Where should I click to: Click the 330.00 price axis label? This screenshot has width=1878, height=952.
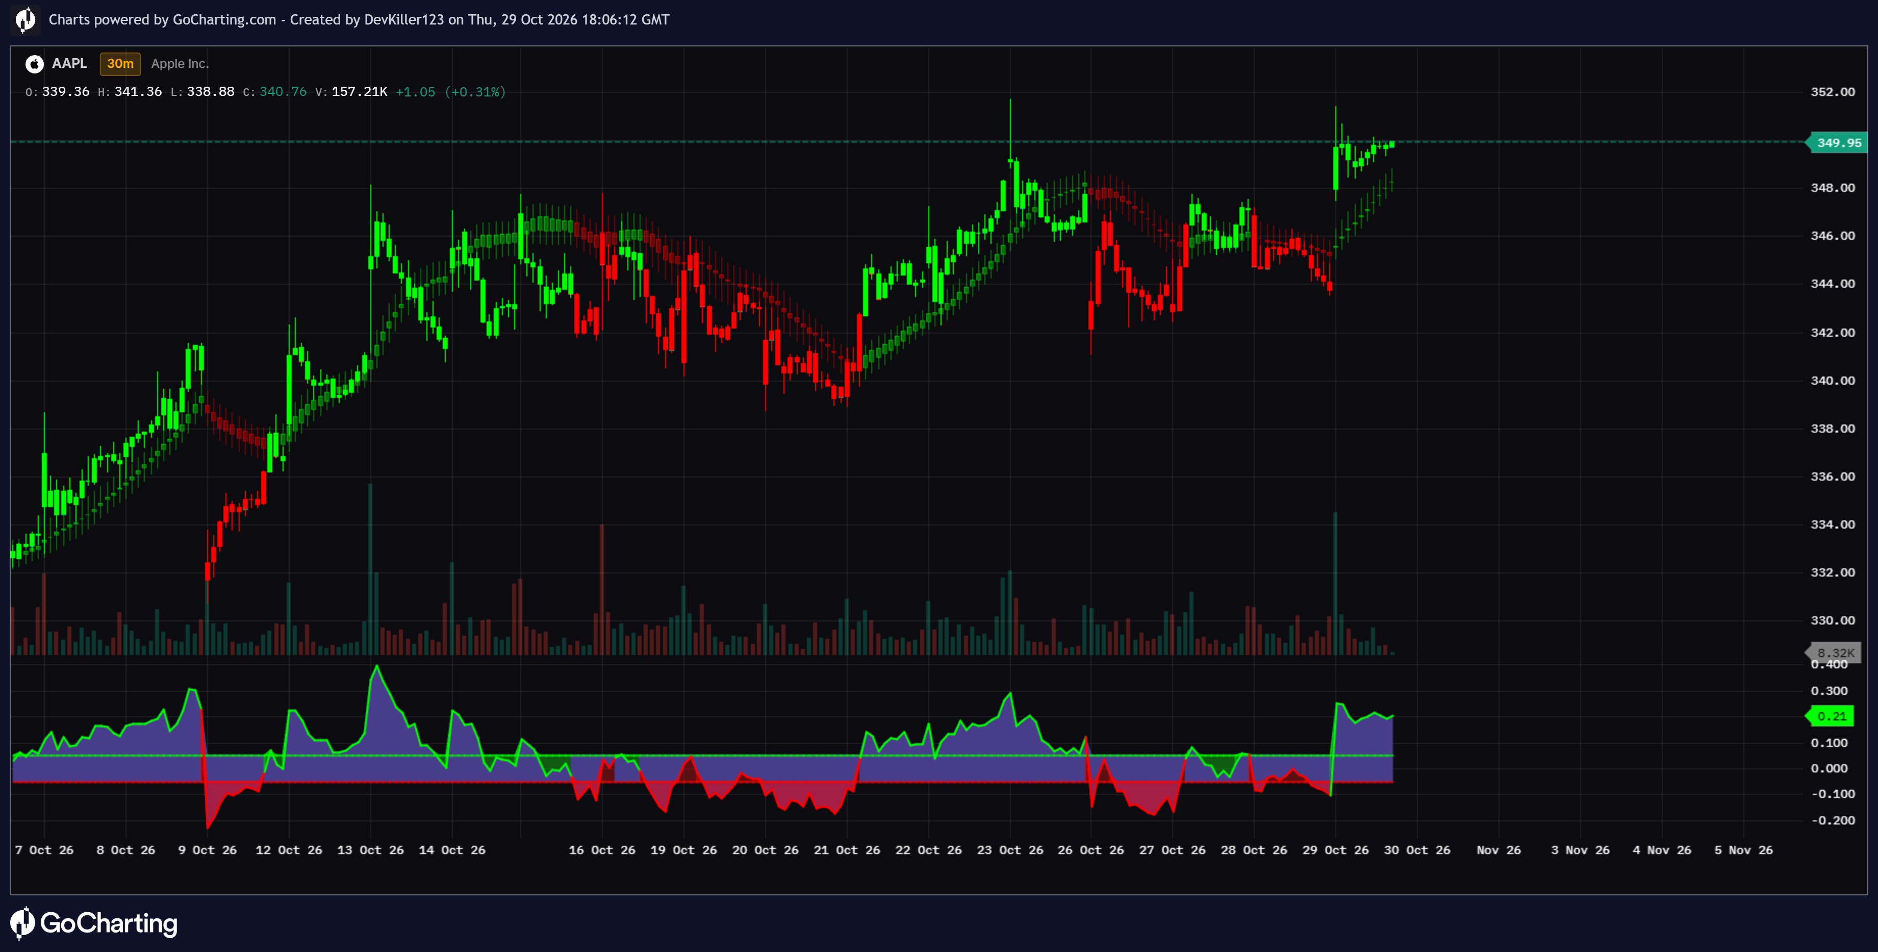pyautogui.click(x=1833, y=621)
